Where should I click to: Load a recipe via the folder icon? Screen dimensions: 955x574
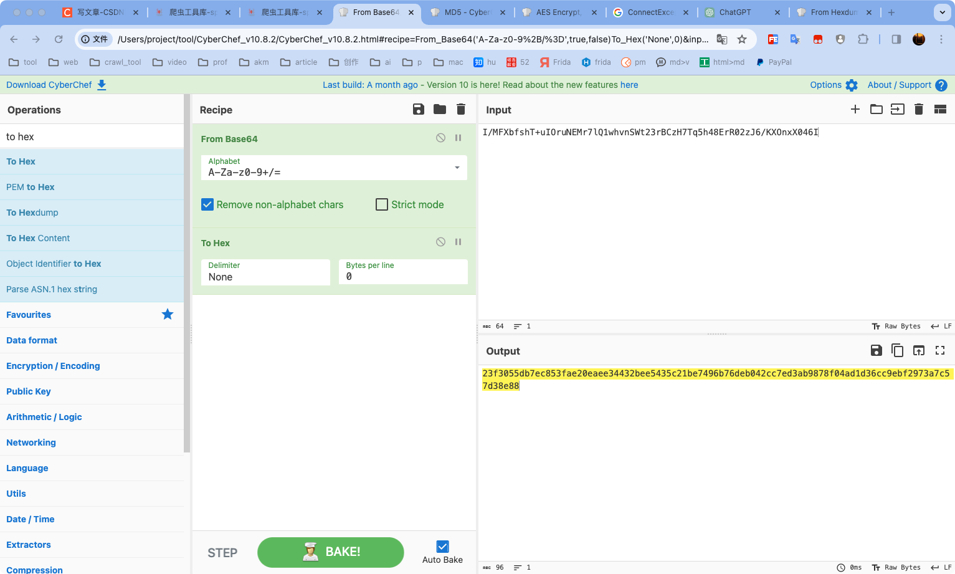pos(440,109)
